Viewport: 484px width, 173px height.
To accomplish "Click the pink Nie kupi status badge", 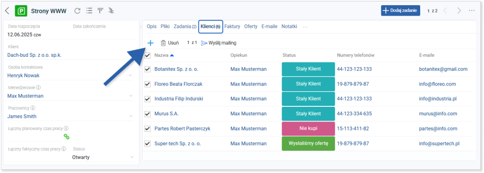I will pyautogui.click(x=308, y=129).
